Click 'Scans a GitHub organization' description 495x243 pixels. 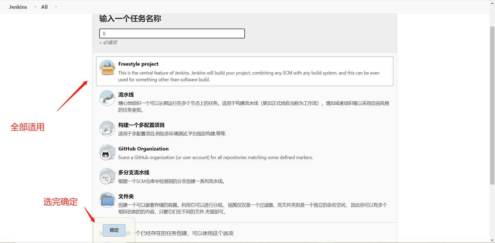click(x=216, y=157)
